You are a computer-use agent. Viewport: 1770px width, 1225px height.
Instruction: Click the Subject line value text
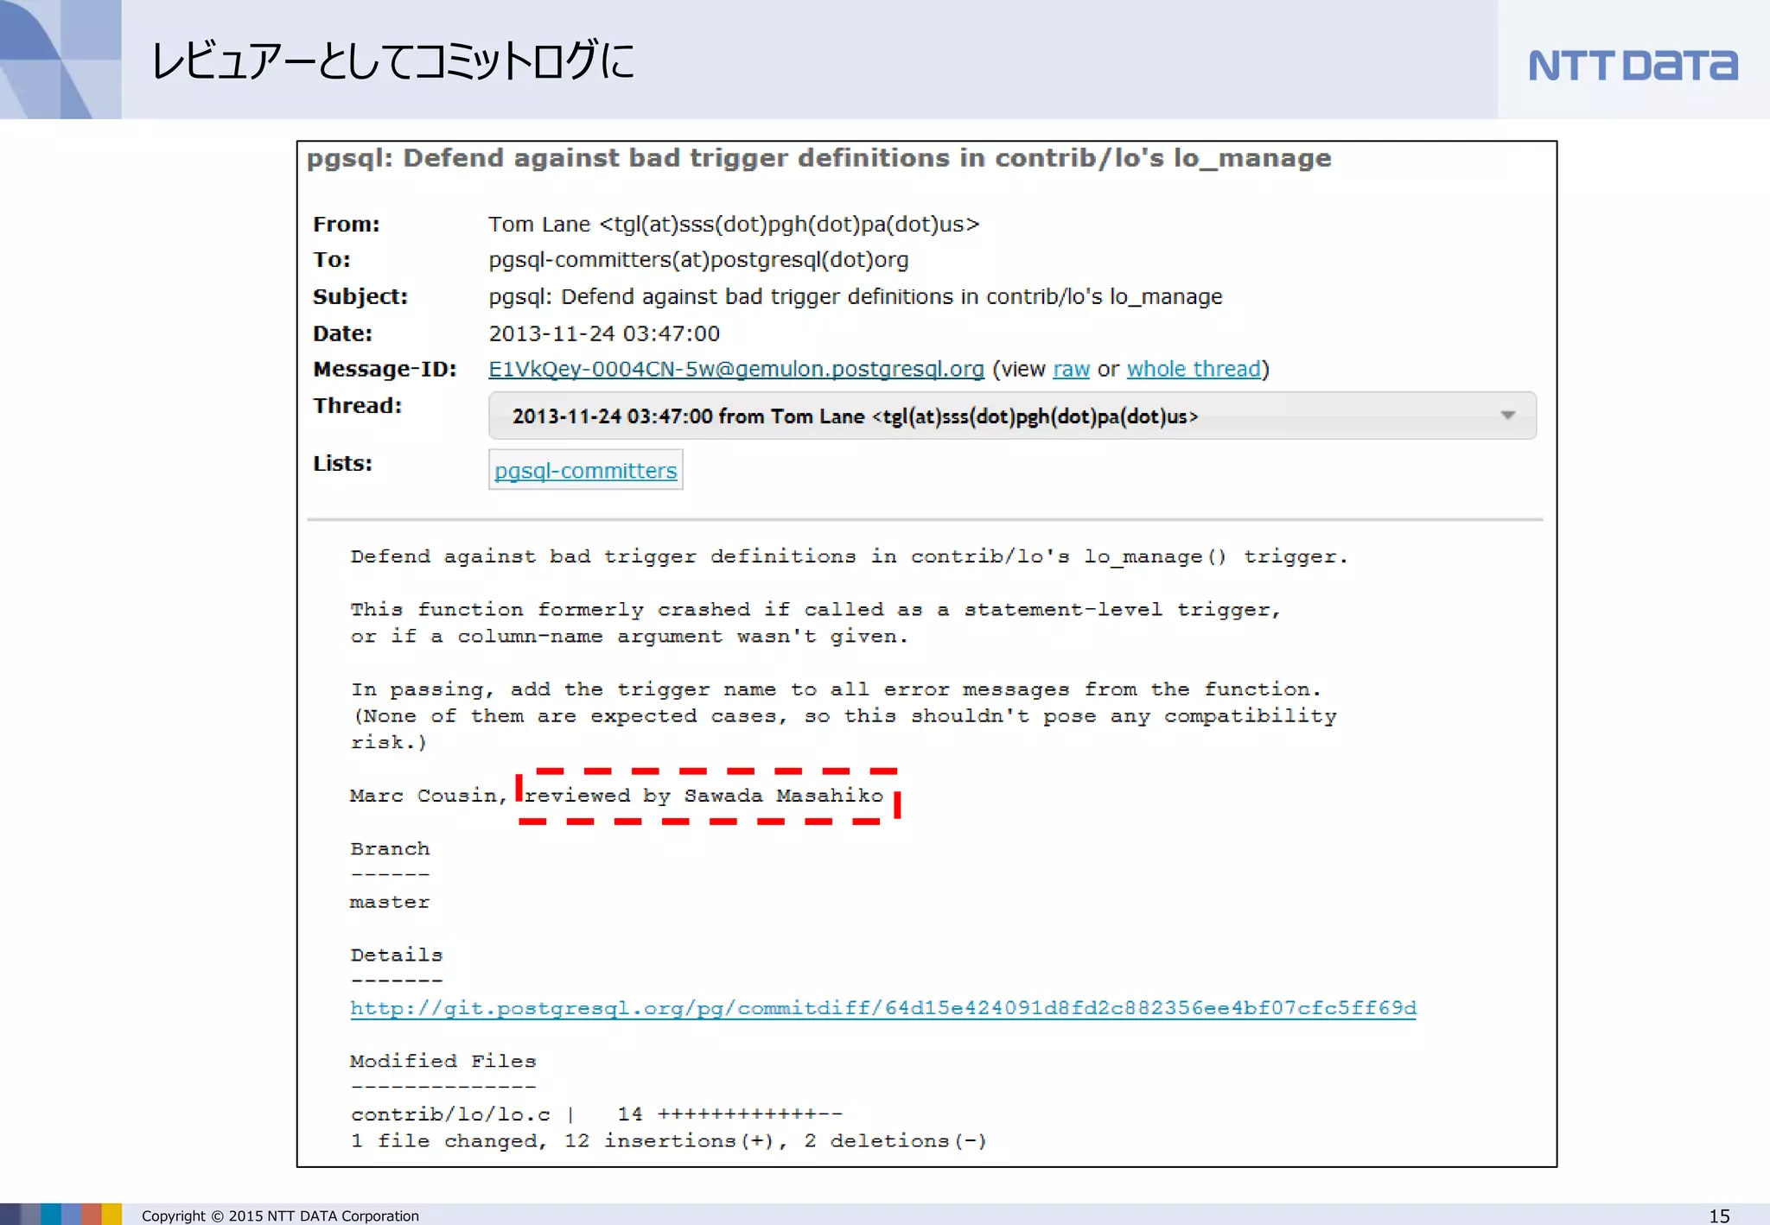[x=855, y=297]
